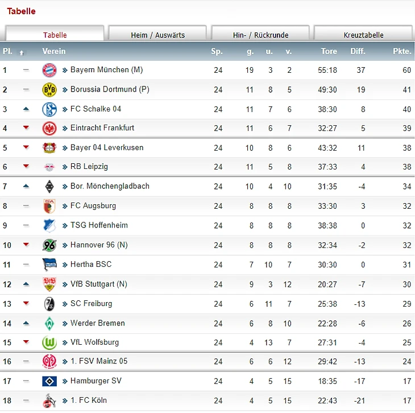Click the Eintracht Frankfurt eagle logo
Viewport: 415px width, 413px height.
(x=49, y=129)
